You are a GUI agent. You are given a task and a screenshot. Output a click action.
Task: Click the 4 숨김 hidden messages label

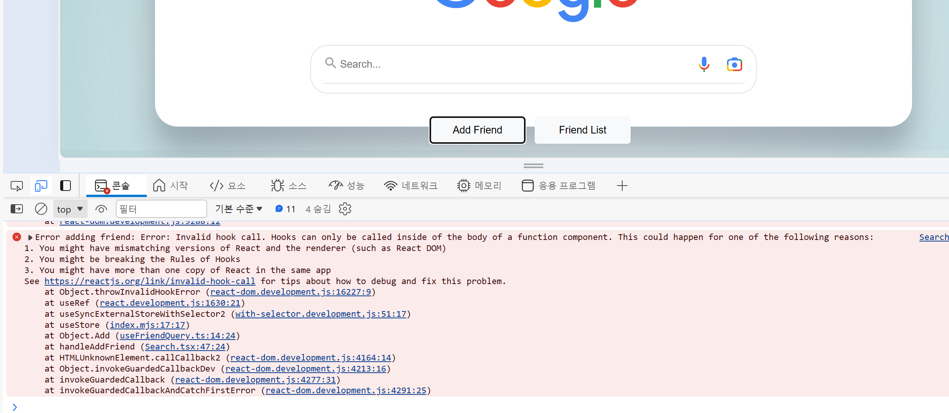(318, 209)
